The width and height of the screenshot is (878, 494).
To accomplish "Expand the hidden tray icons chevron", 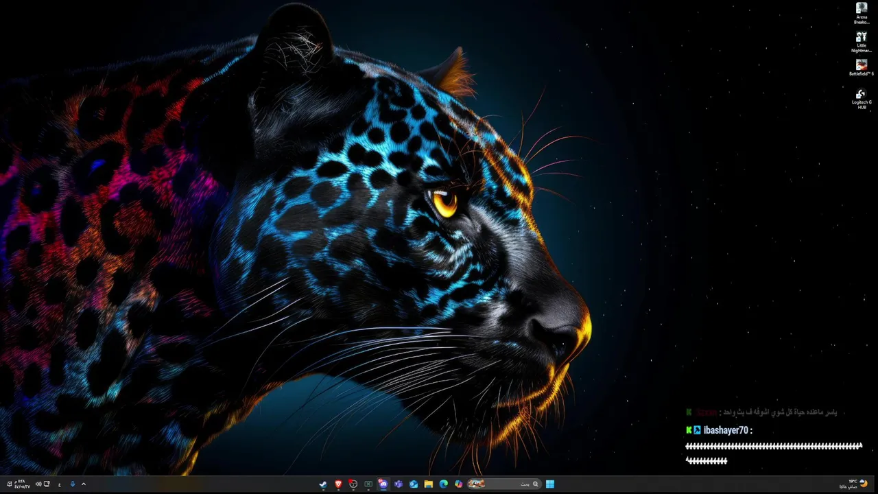I will 84,484.
